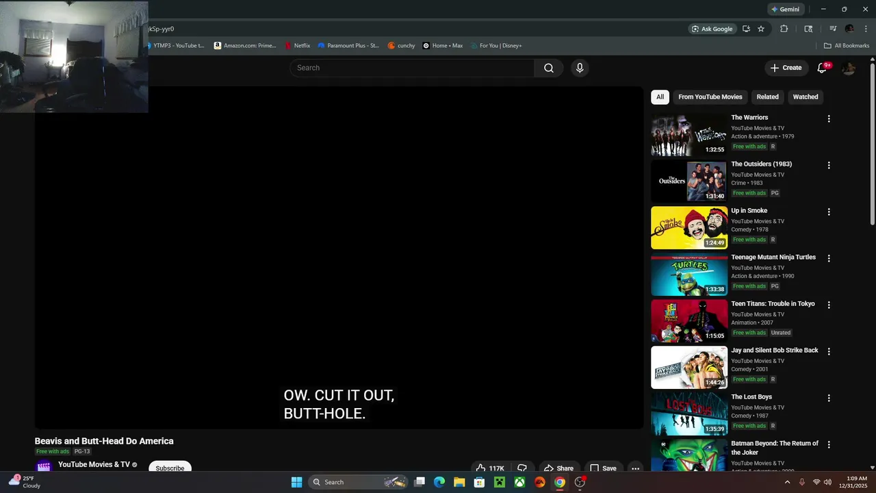This screenshot has height=493, width=876.
Task: Open Chrome profile avatar
Action: point(849,29)
